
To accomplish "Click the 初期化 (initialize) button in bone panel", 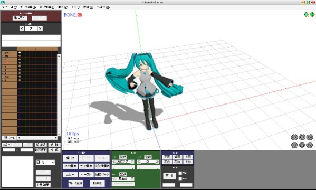I will [98, 183].
